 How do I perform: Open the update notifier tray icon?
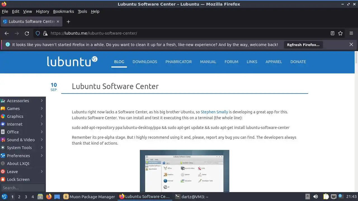coord(341,197)
